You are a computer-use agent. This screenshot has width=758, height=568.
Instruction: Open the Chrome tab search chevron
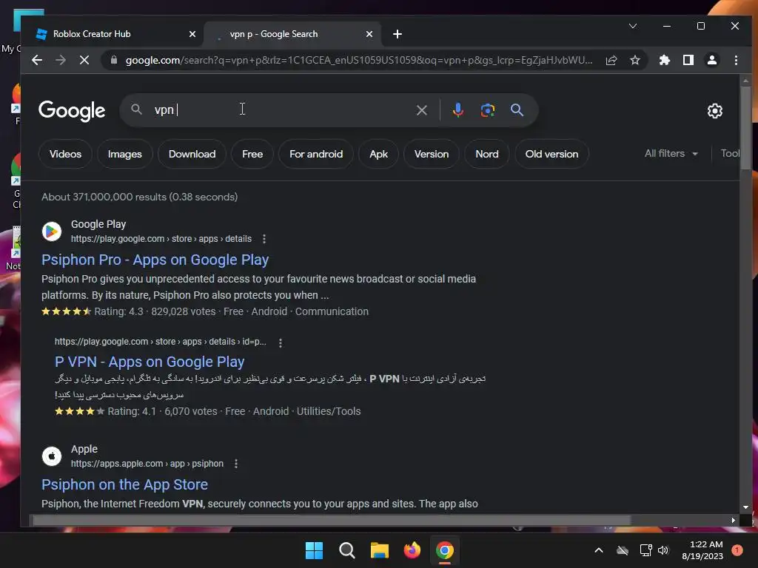click(x=633, y=26)
